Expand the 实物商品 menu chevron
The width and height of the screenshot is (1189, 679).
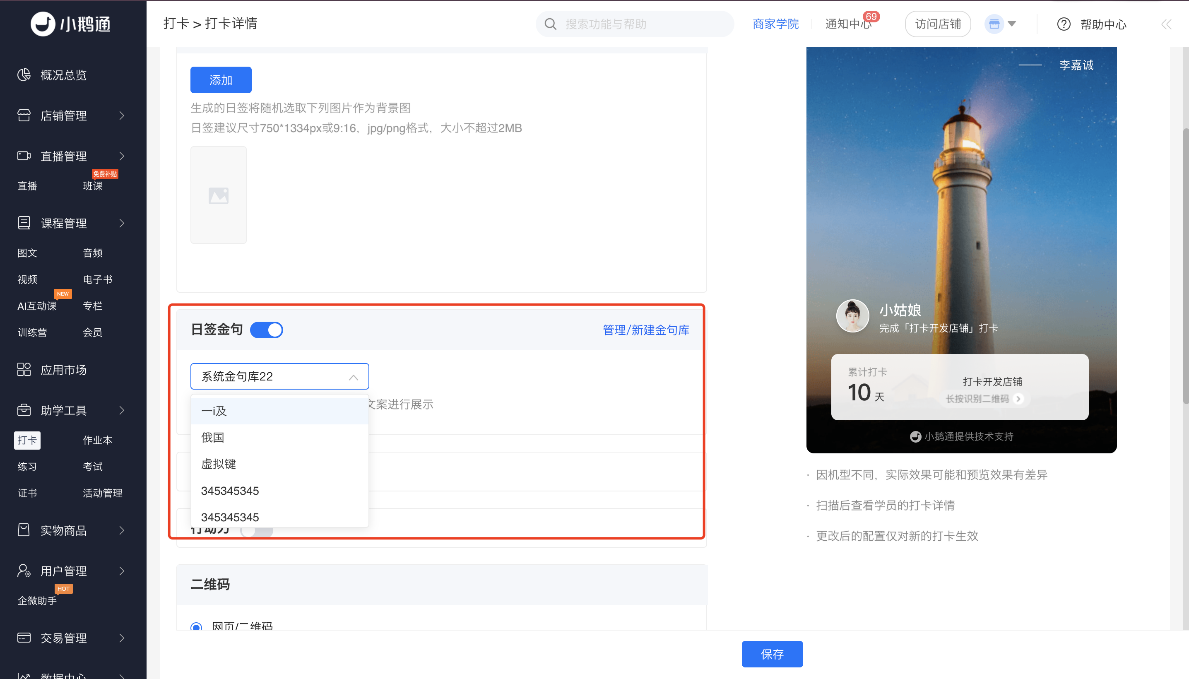click(x=122, y=530)
